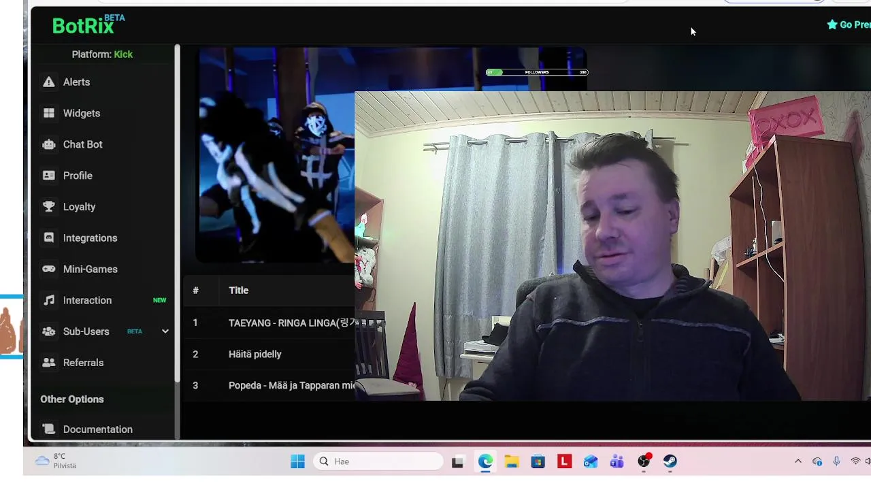Click the Other Options heading

point(72,399)
